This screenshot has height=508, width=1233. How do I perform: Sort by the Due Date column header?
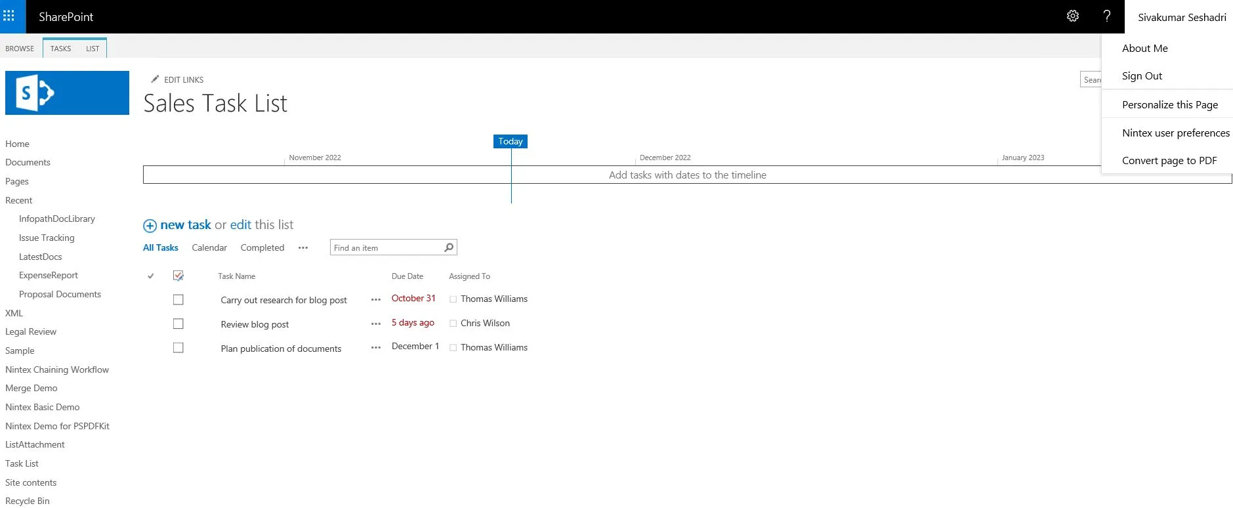408,276
